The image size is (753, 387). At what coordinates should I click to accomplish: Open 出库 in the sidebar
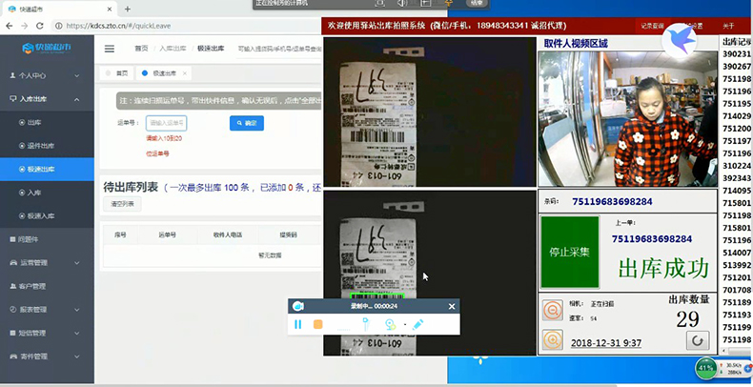(x=47, y=123)
